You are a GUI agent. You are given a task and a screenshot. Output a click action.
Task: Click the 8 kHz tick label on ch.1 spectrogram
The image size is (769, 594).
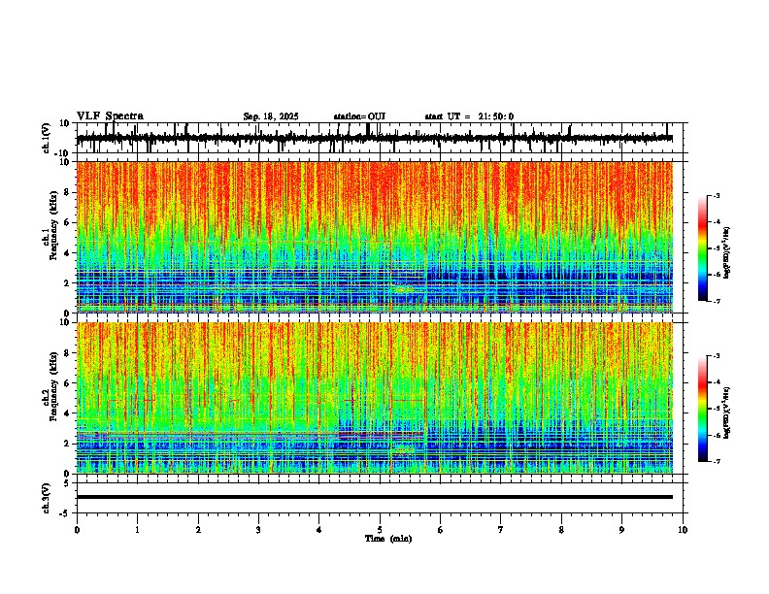(x=68, y=192)
